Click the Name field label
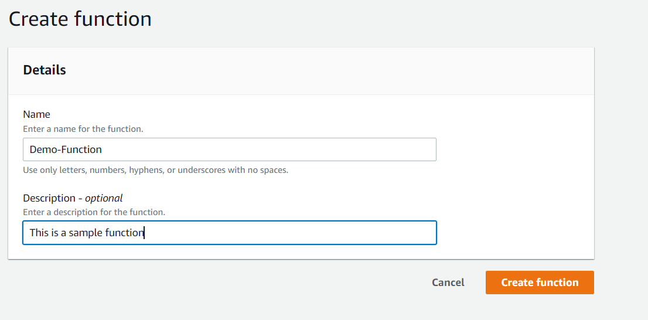The height and width of the screenshot is (320, 648). click(36, 114)
